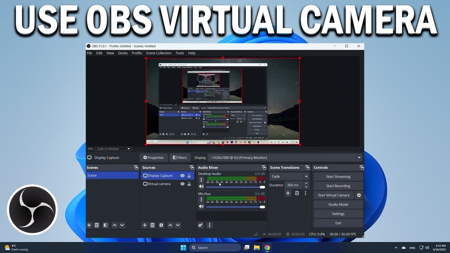The height and width of the screenshot is (253, 450).
Task: Open the Docks menu
Action: click(123, 53)
